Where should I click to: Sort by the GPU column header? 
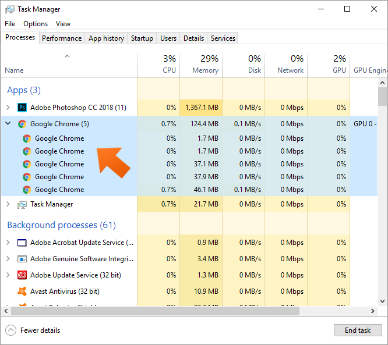click(329, 65)
